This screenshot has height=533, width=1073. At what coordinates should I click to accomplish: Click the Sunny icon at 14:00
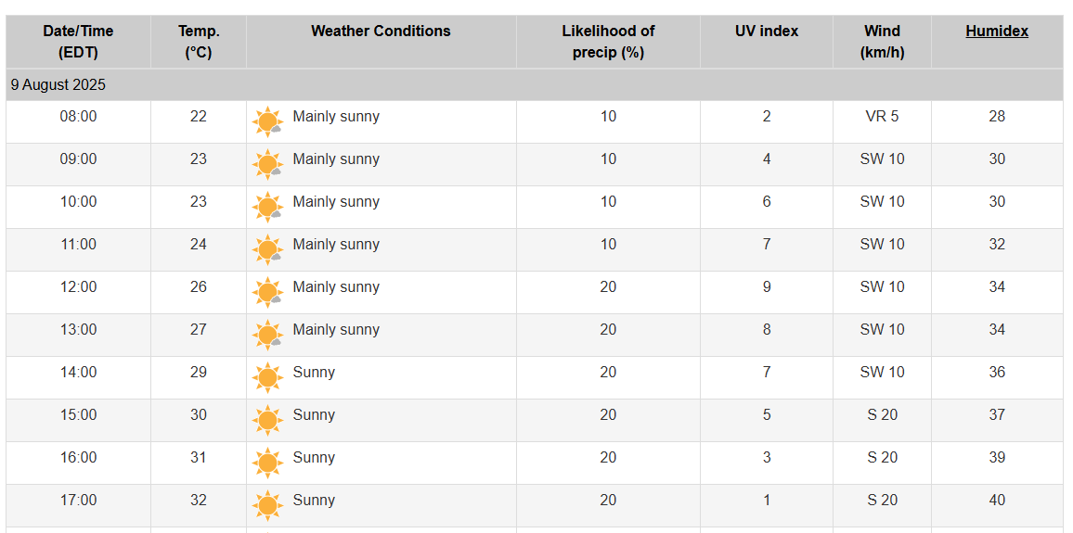(267, 378)
